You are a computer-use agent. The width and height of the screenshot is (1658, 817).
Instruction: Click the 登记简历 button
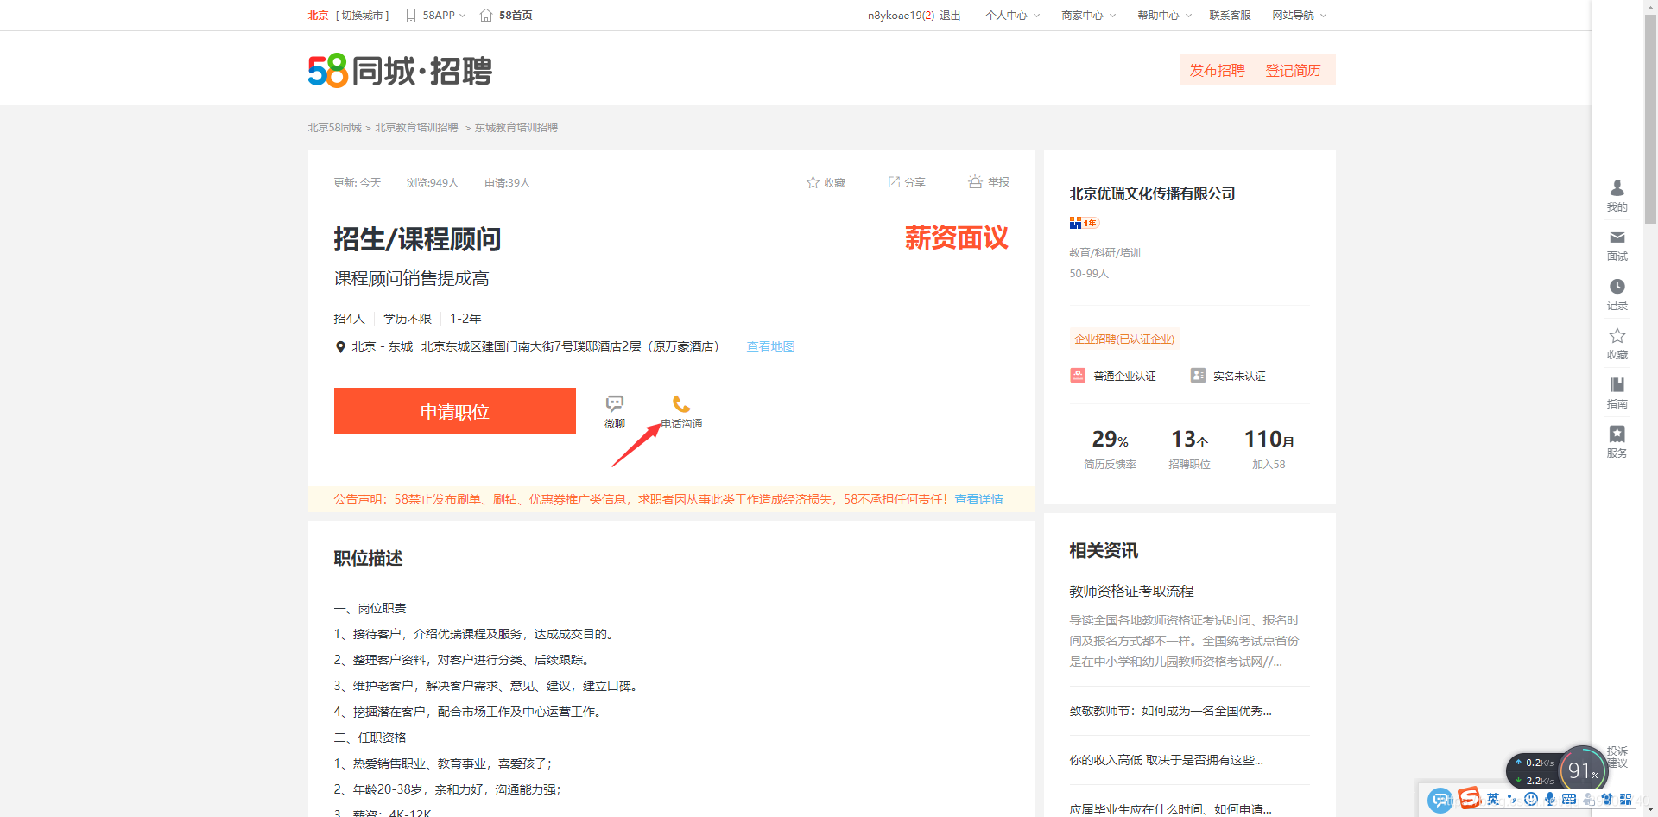[1294, 71]
